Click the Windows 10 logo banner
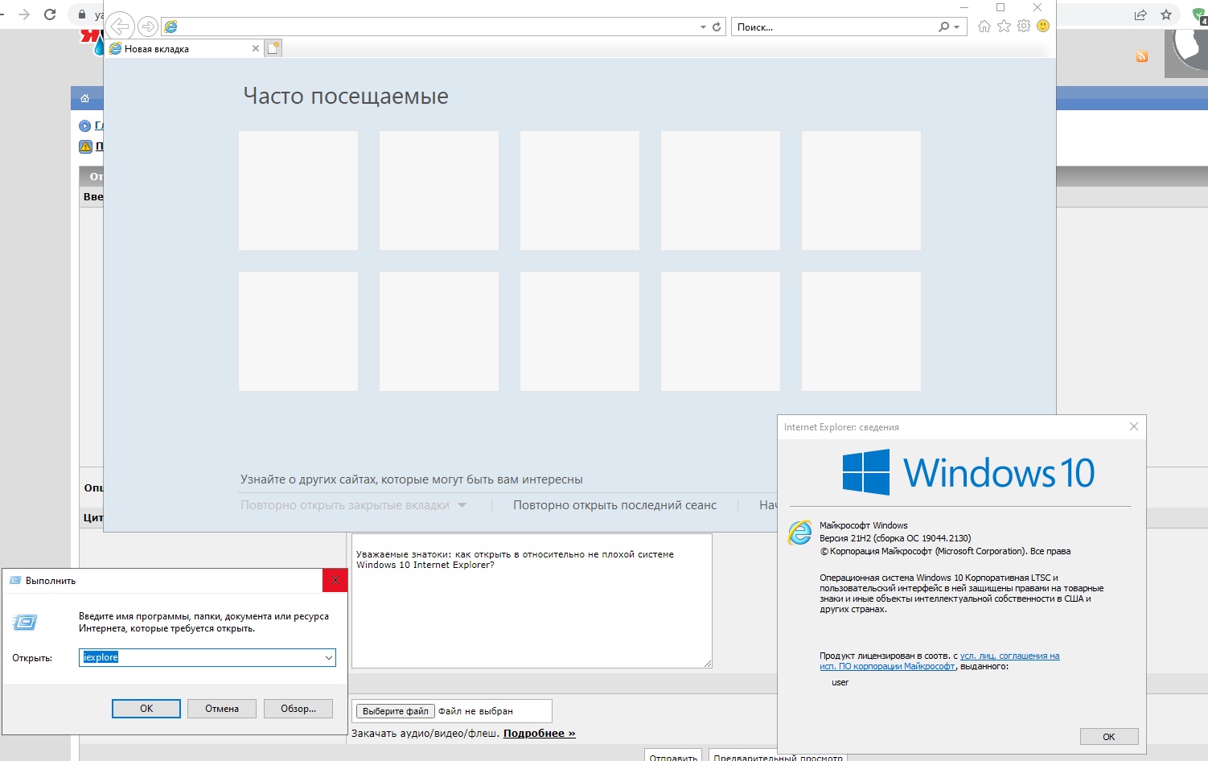 (968, 472)
